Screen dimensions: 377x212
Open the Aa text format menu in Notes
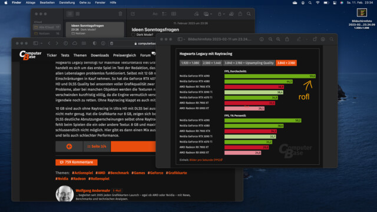point(155,14)
